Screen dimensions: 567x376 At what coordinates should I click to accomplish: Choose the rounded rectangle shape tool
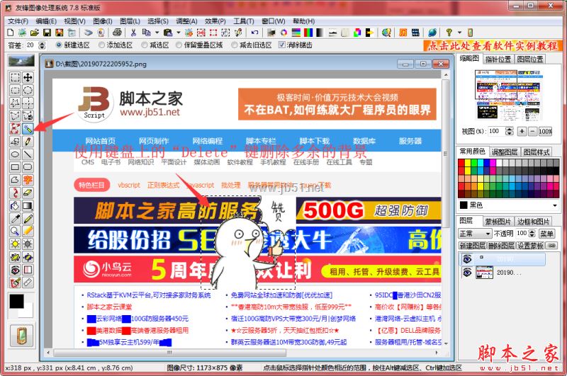point(28,167)
